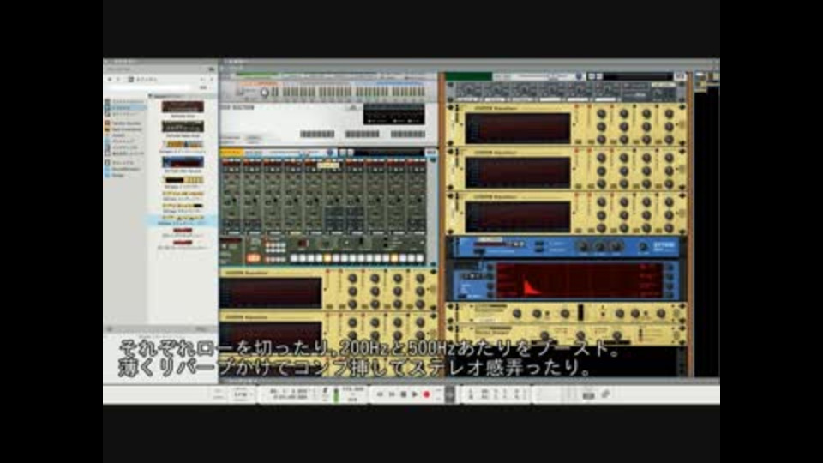Image resolution: width=823 pixels, height=463 pixels.
Task: Arm recording with the red Record button
Action: tap(427, 394)
